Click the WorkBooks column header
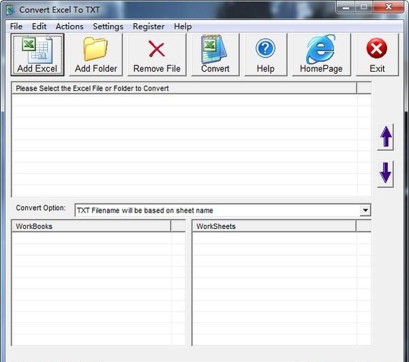The width and height of the screenshot is (409, 362). click(91, 226)
